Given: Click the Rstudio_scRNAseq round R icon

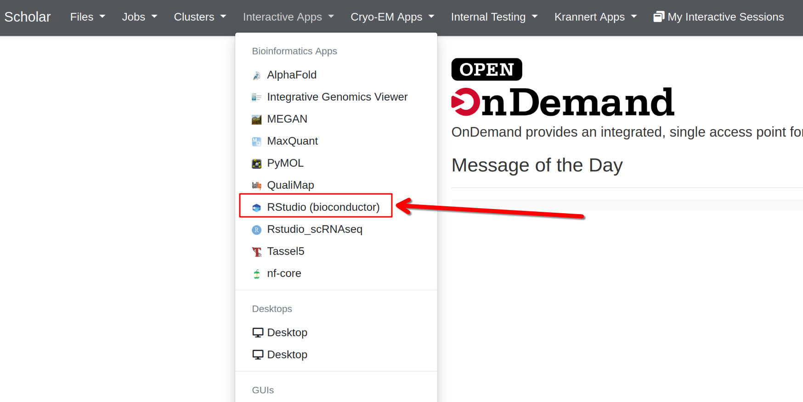Looking at the screenshot, I should point(256,230).
